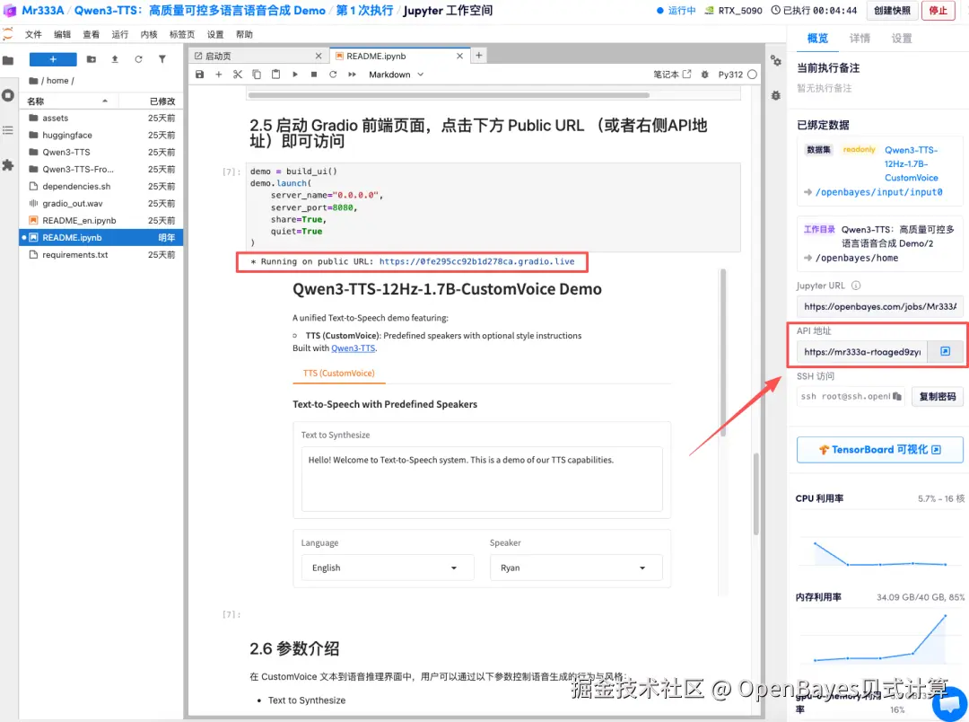
Task: Insert a cell below with the plus icon
Action: click(x=218, y=75)
